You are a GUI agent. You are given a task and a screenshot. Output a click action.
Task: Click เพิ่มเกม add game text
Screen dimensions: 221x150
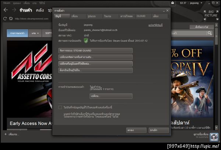(14, 134)
